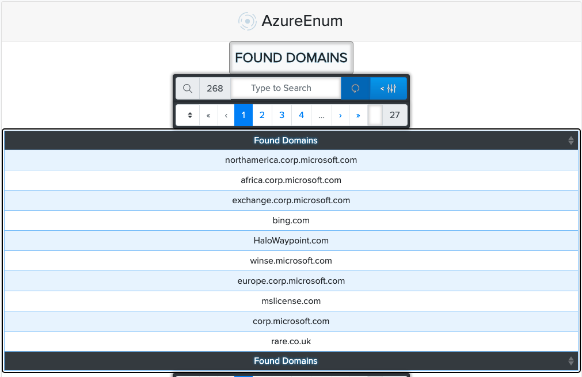
Task: Open the filter sliders options button
Action: 388,88
